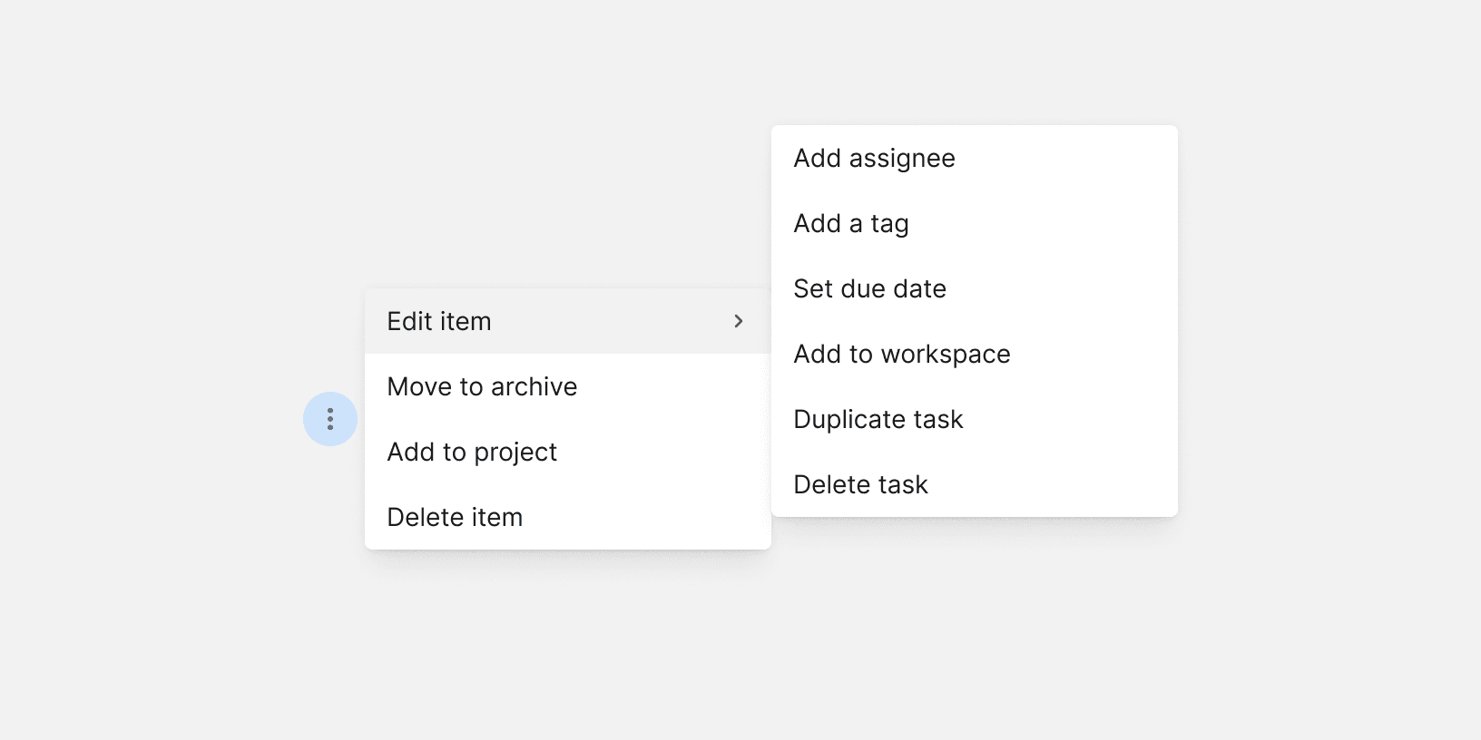Select Delete task in the submenu
This screenshot has height=740, width=1481.
pos(860,484)
